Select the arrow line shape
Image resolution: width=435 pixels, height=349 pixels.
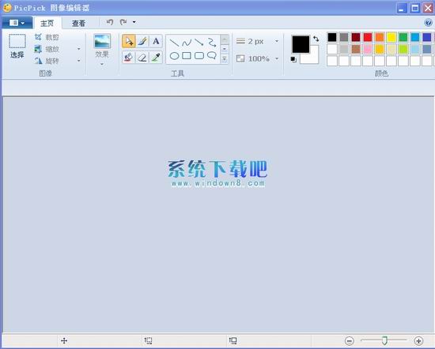pyautogui.click(x=199, y=43)
